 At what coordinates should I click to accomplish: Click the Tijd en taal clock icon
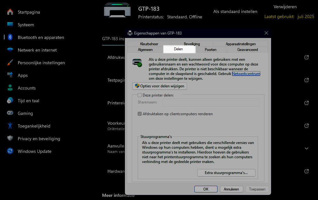pos(10,101)
